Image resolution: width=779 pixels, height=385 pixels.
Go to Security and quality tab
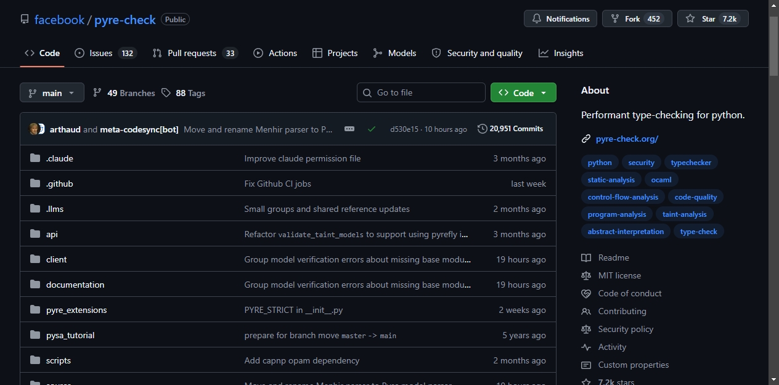[x=477, y=53]
